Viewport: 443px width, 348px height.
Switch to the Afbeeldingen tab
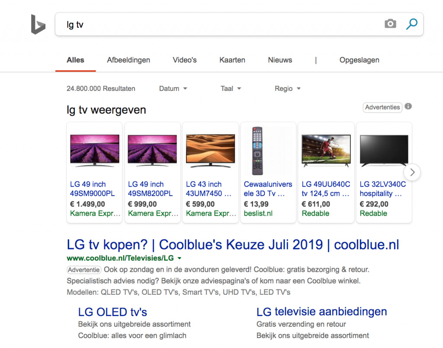(x=128, y=60)
